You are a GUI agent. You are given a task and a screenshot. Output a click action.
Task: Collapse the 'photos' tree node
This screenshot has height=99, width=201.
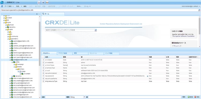pos(14,67)
